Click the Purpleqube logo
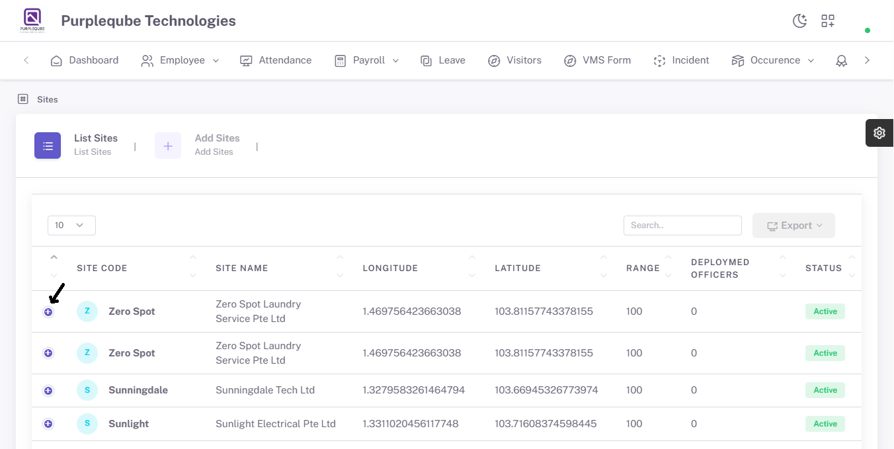The width and height of the screenshot is (894, 449). (x=32, y=20)
